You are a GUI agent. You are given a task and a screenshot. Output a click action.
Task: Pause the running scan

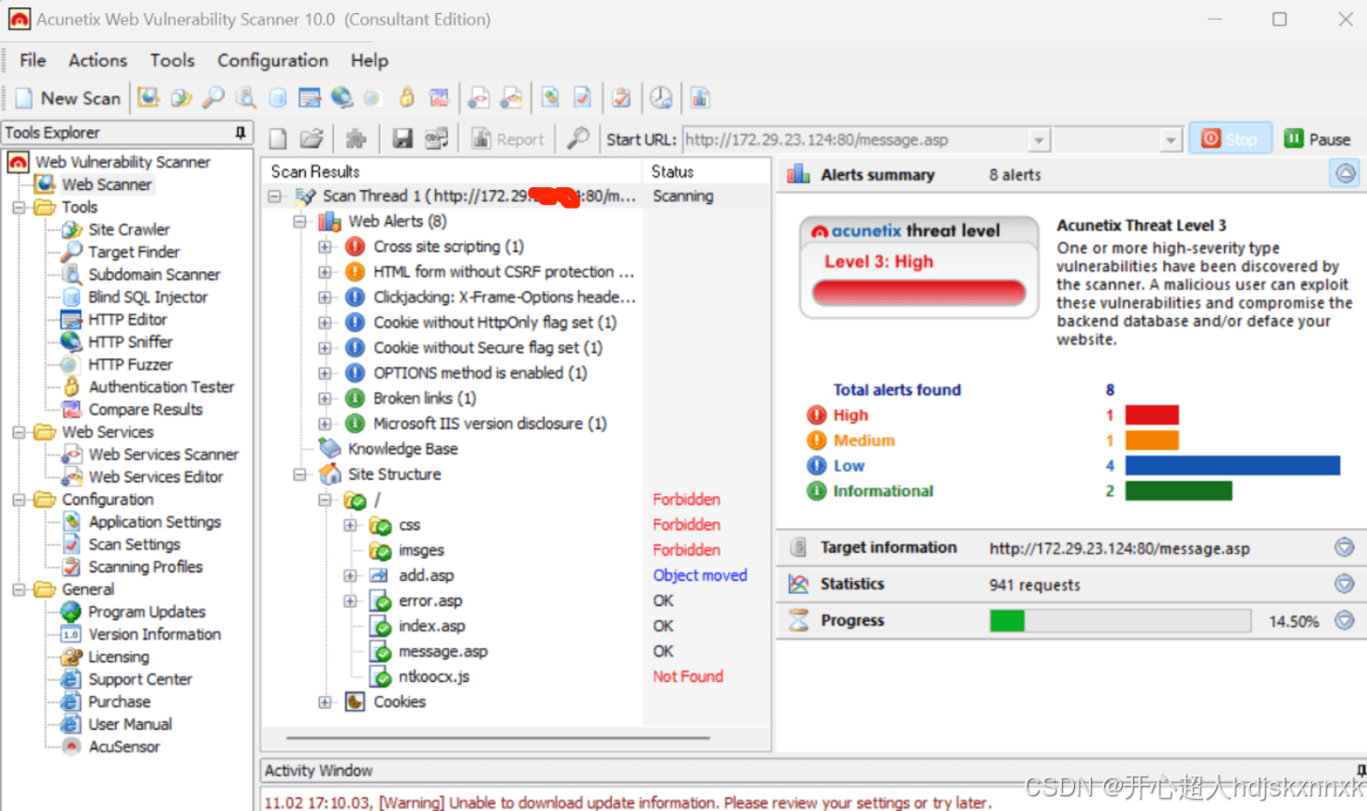(x=1316, y=138)
